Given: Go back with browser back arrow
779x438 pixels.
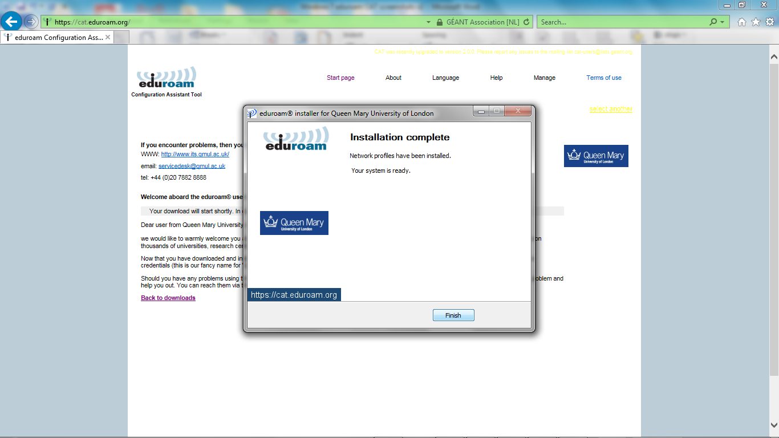Looking at the screenshot, I should 12,22.
